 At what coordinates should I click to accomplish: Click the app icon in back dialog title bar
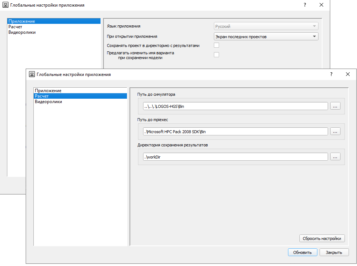[x=6, y=5]
